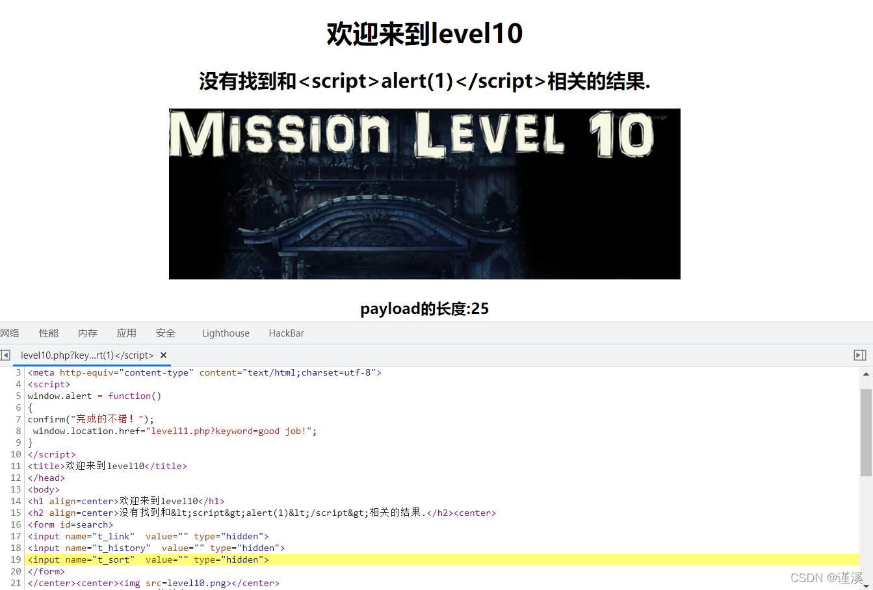Toggle the right debugger sidebar icon
Screen dimensions: 873x590
click(860, 355)
